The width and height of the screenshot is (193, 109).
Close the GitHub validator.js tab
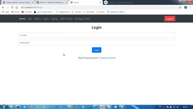click(x=66, y=2)
